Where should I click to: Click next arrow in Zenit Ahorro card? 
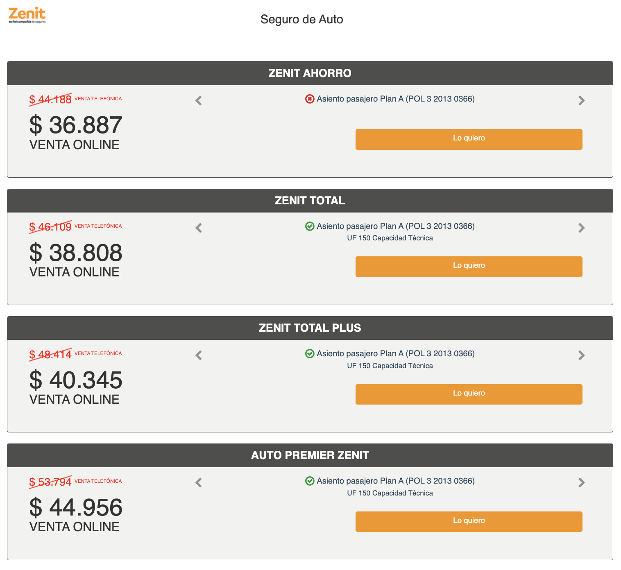pos(581,100)
